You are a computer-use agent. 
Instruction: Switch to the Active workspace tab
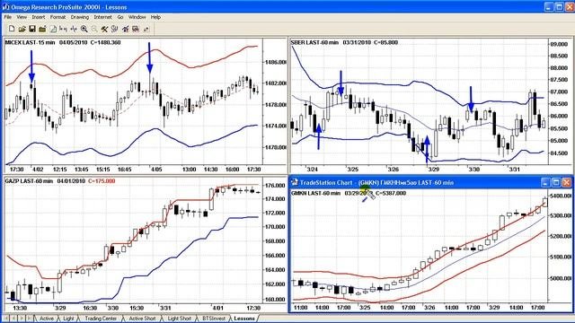pos(47,319)
